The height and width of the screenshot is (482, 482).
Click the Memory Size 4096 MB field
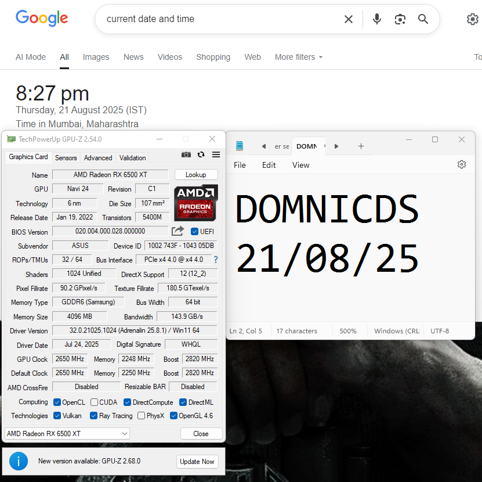pyautogui.click(x=79, y=316)
